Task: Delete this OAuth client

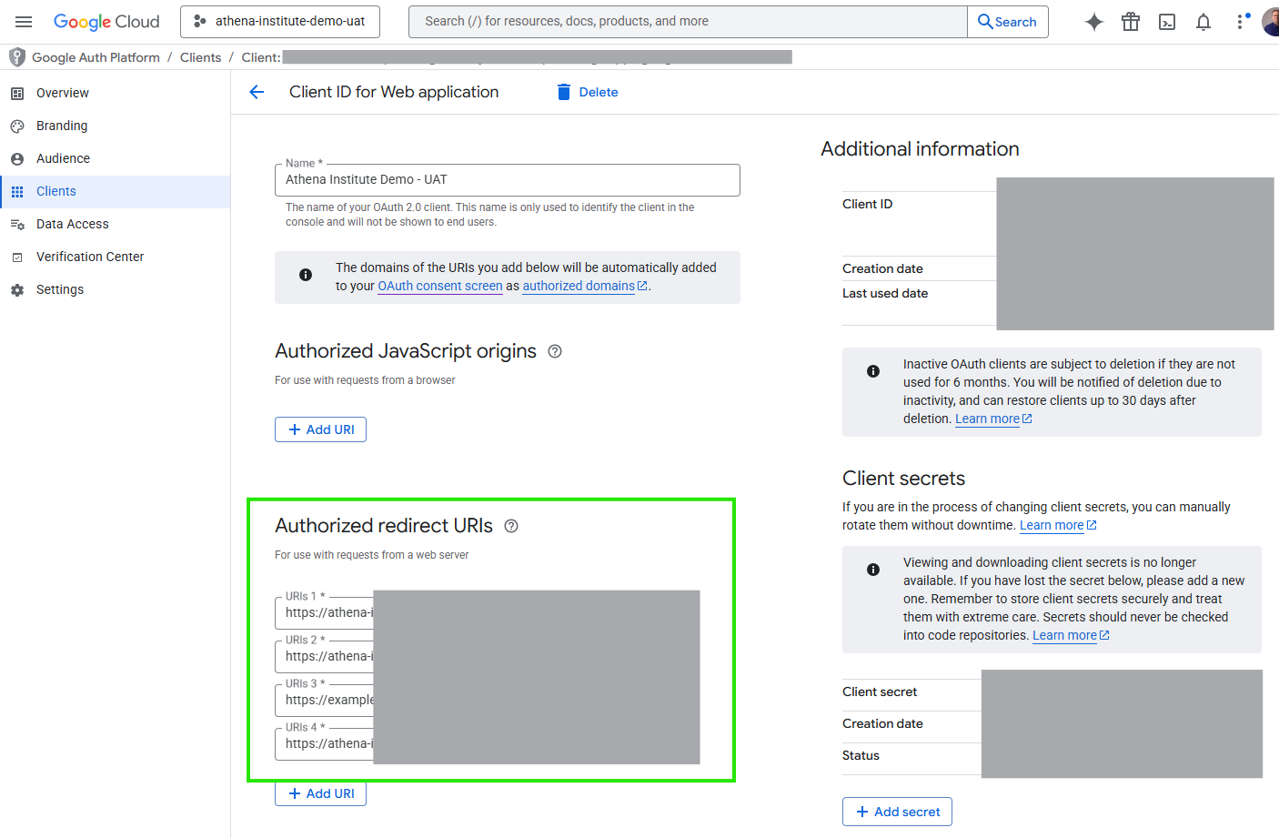Action: (588, 92)
